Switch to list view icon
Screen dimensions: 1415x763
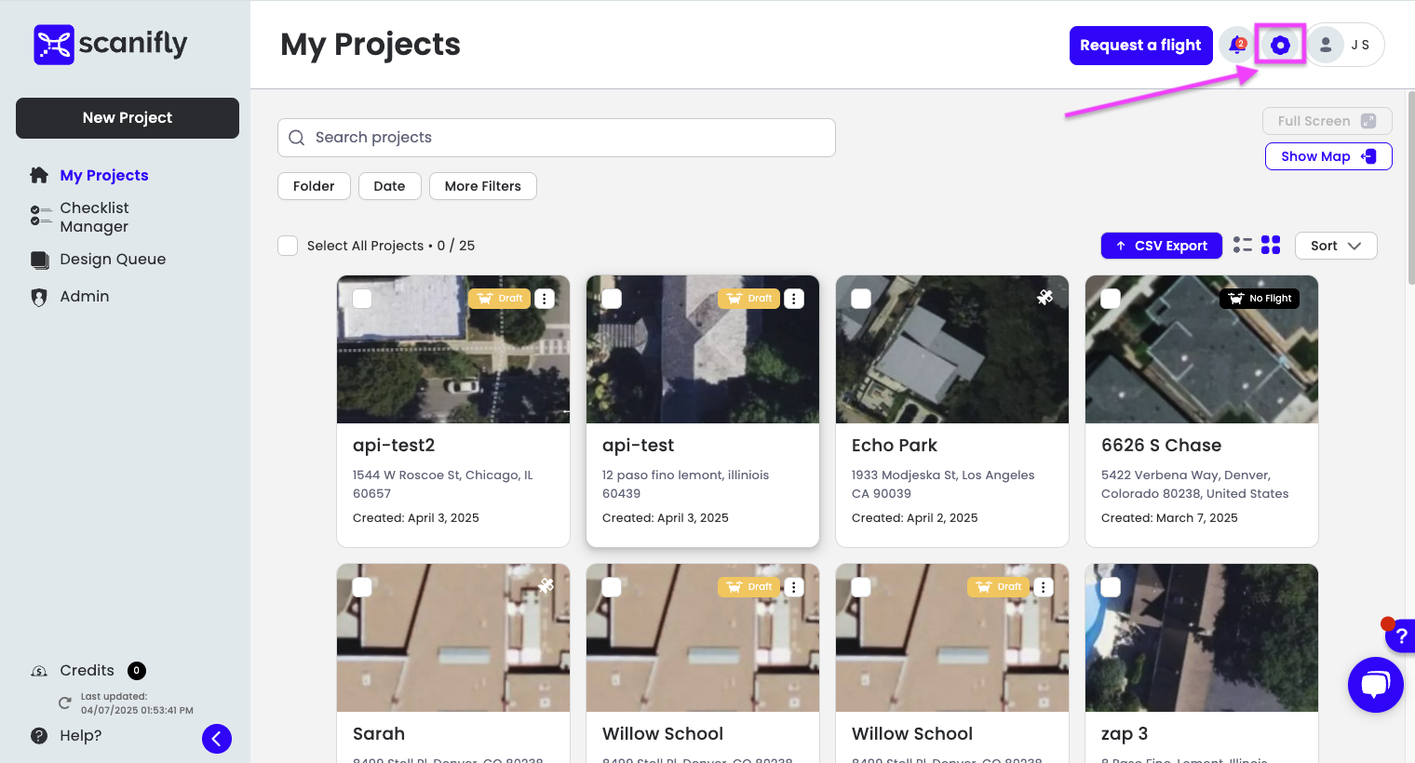(x=1243, y=245)
